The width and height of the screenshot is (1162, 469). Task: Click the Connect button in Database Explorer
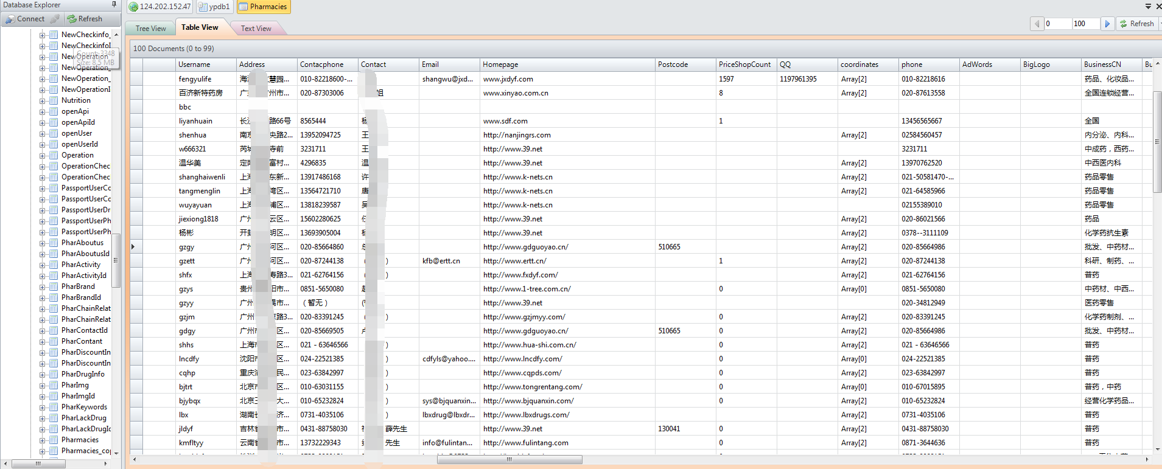24,19
